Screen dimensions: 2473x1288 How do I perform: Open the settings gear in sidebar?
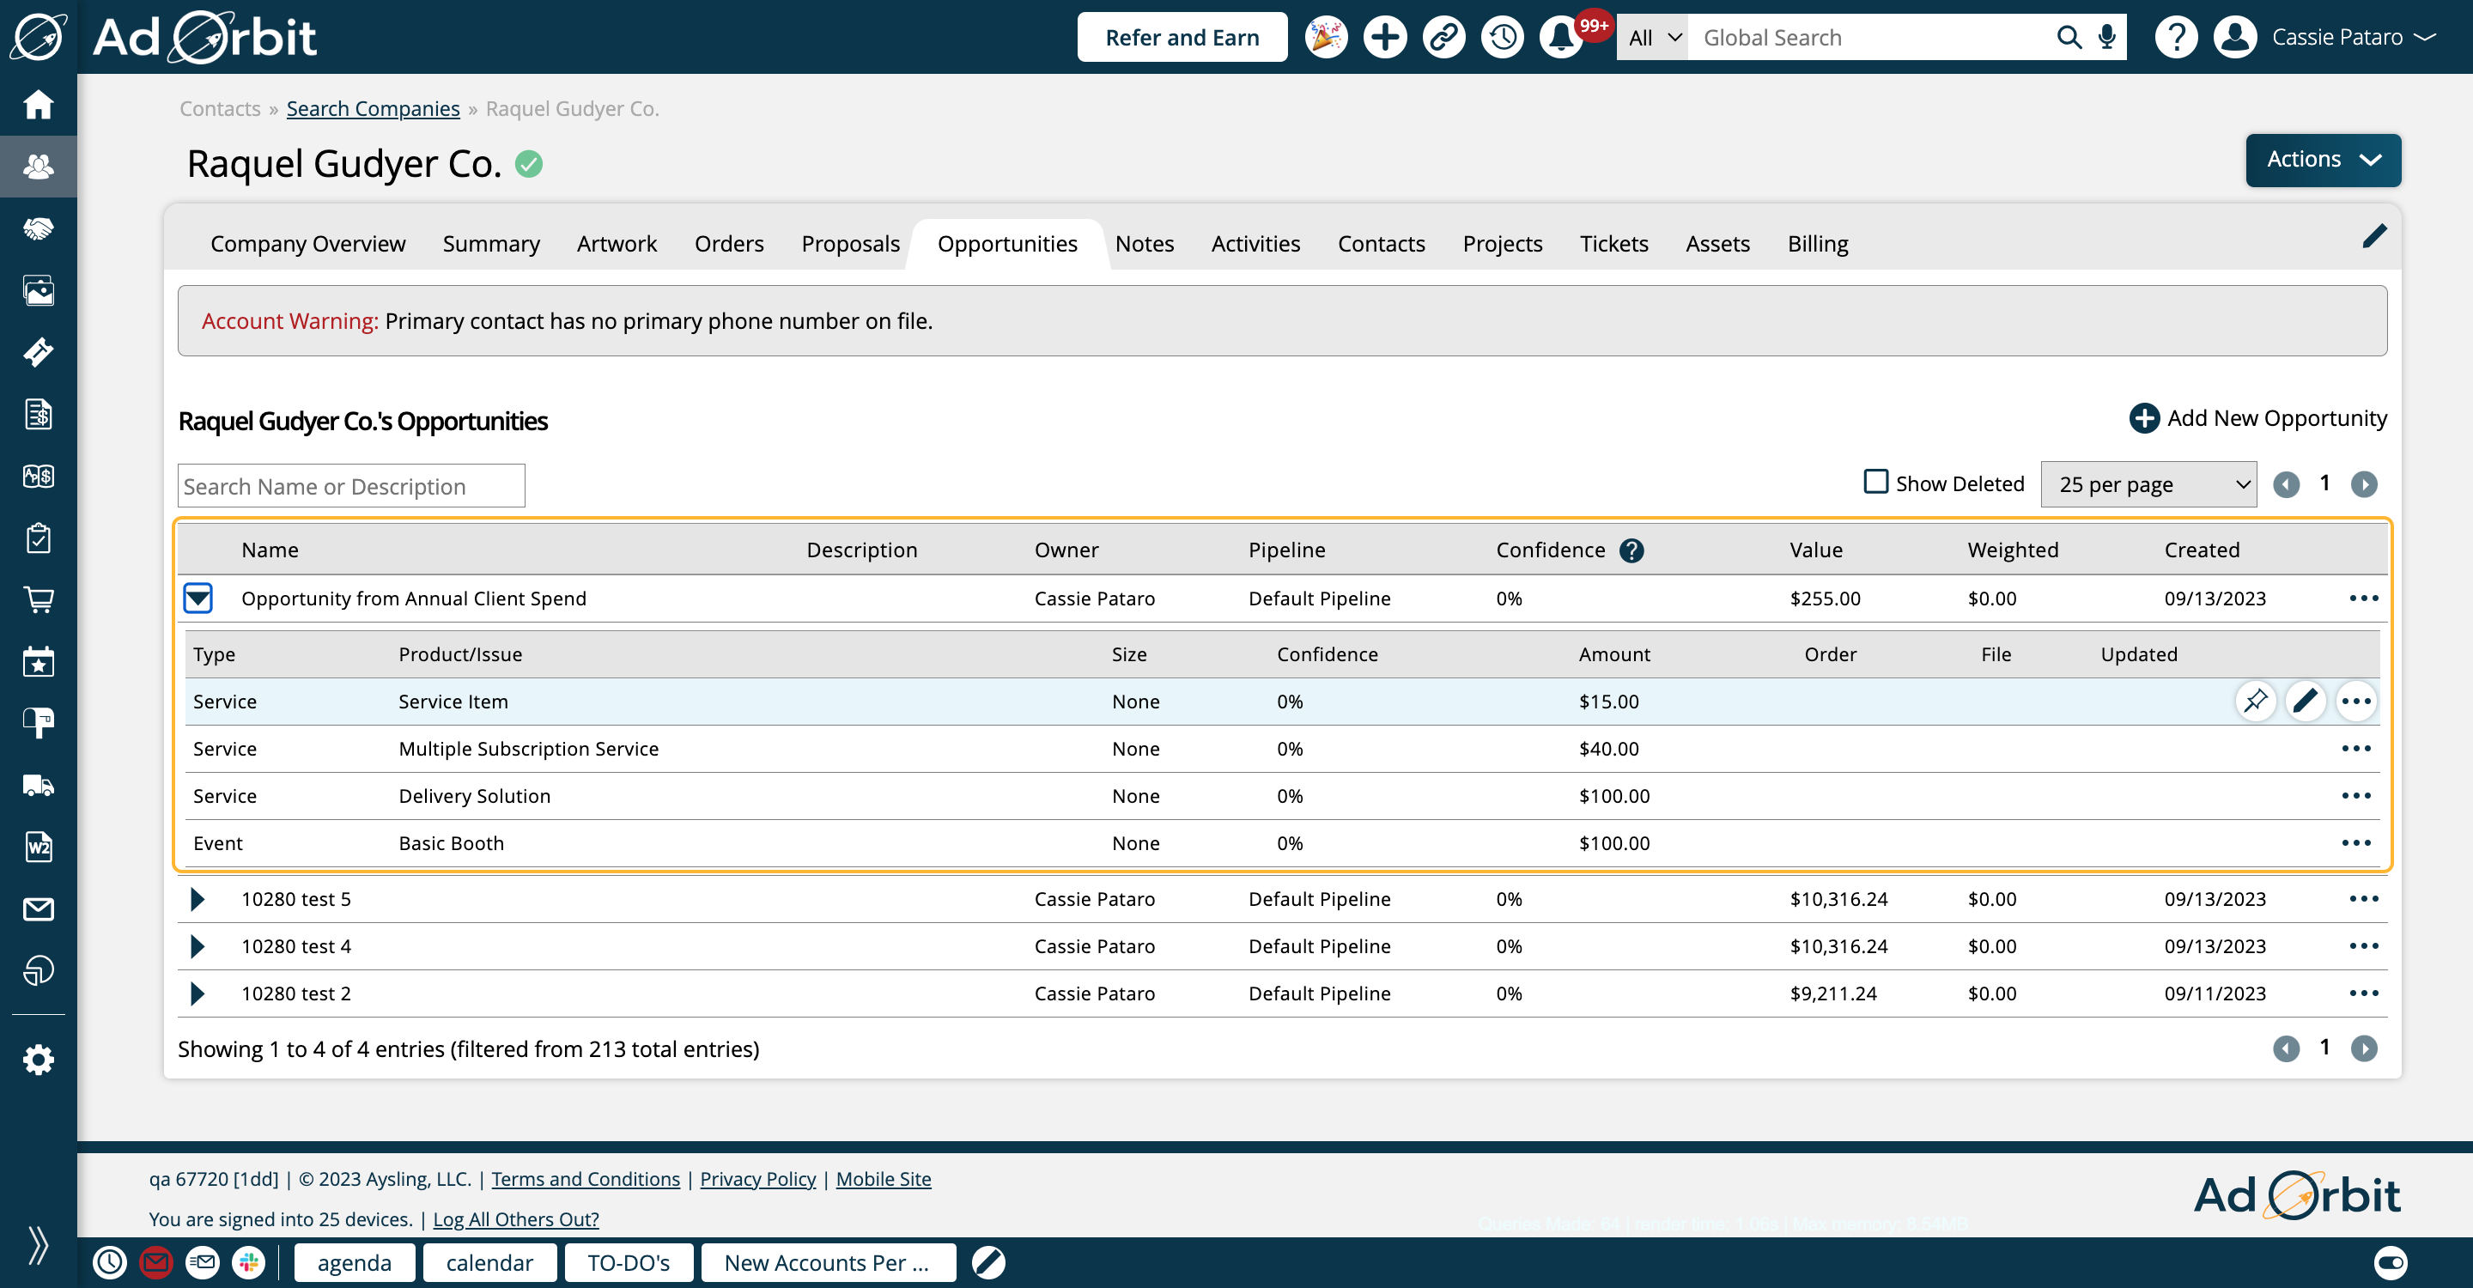[39, 1060]
